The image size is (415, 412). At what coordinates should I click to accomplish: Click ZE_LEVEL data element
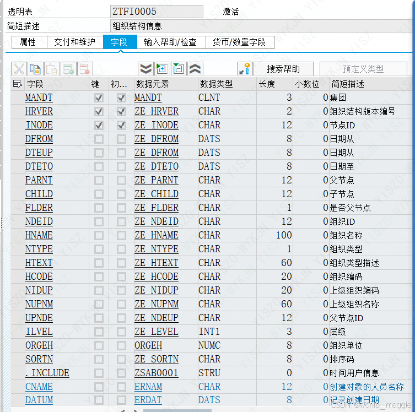point(157,332)
